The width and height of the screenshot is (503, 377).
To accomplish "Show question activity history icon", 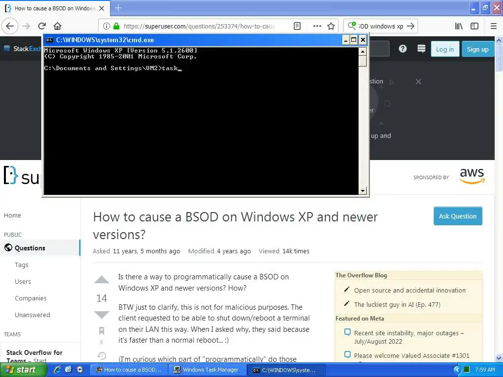I will pos(102,355).
